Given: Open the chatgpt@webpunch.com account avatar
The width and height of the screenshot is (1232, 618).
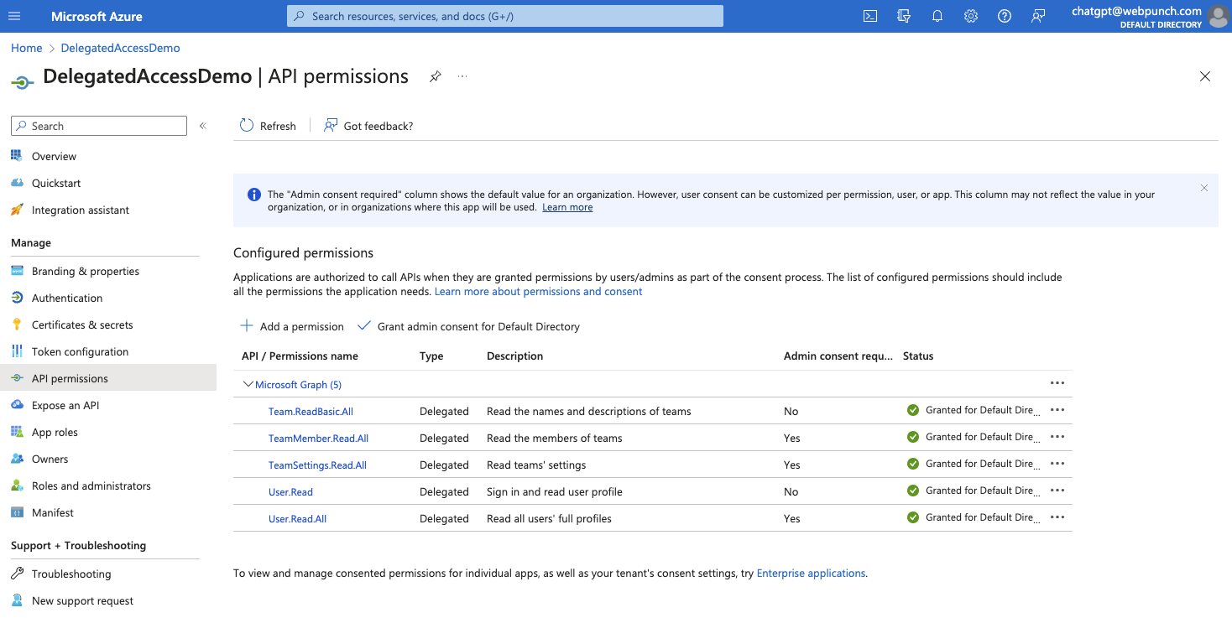Looking at the screenshot, I should [1218, 16].
